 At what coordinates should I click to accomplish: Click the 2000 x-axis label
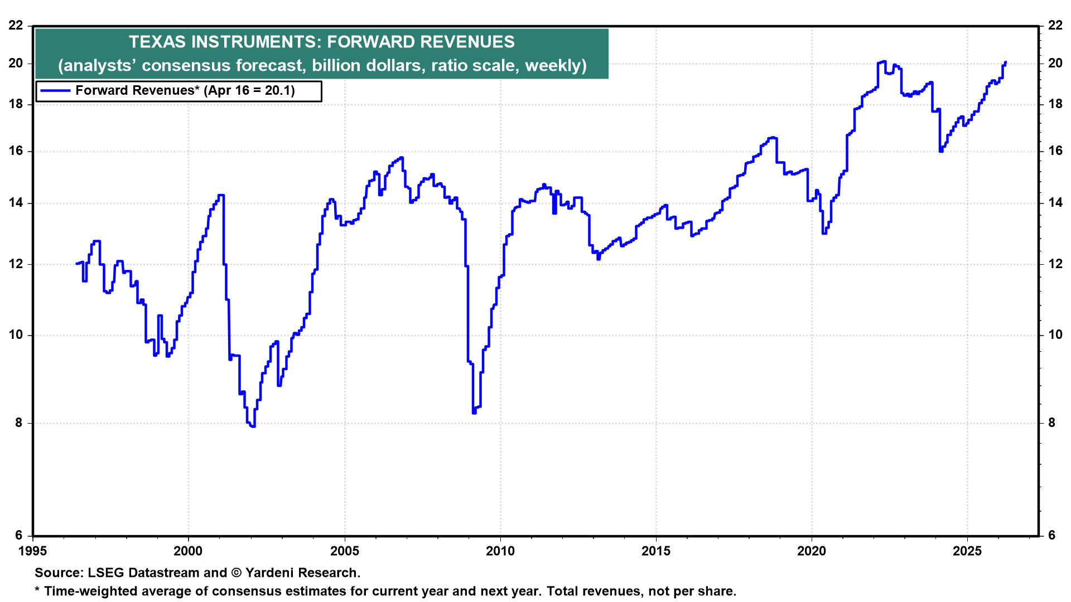point(188,551)
